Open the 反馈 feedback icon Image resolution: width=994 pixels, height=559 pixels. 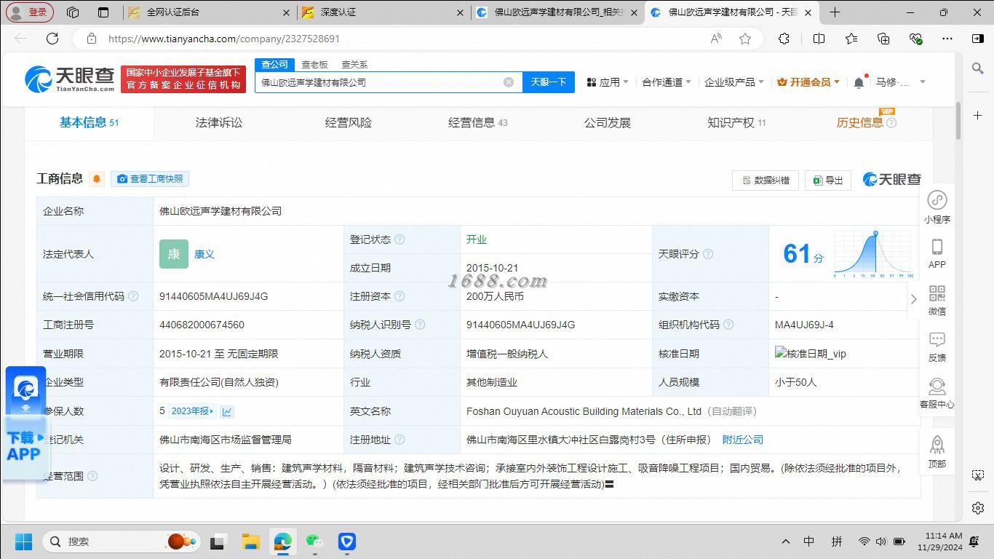[x=937, y=346]
